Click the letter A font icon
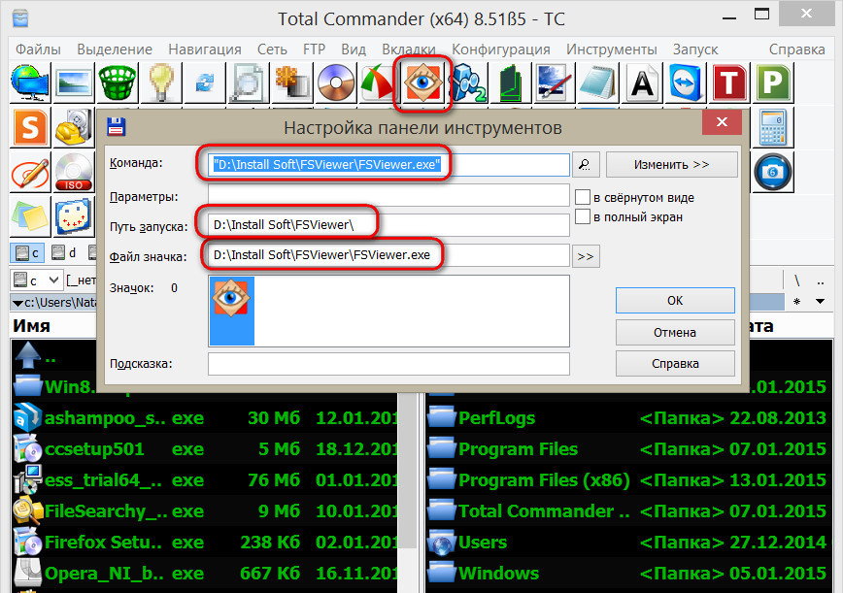Screen dimensions: 843x593 tap(642, 82)
